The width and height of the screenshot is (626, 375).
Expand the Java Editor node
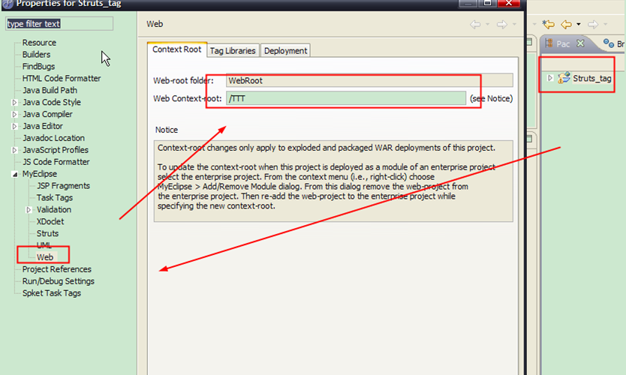(x=14, y=126)
